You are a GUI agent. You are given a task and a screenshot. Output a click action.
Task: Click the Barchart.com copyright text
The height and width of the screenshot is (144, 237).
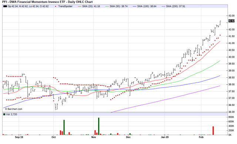click(x=14, y=109)
